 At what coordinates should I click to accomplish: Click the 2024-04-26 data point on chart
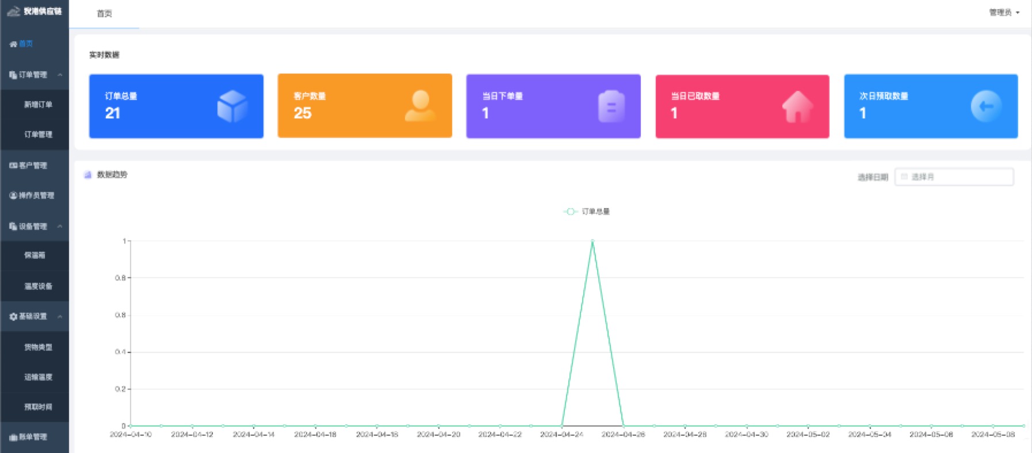624,426
